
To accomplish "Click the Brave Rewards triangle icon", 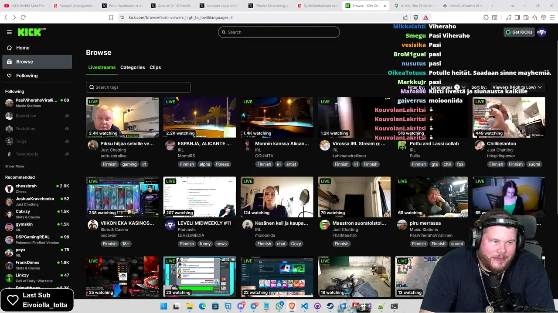I will [x=425, y=17].
